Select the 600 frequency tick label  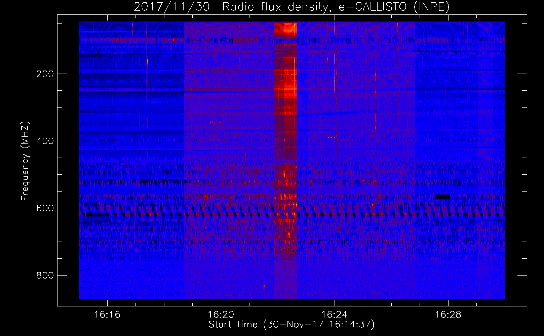[x=45, y=208]
